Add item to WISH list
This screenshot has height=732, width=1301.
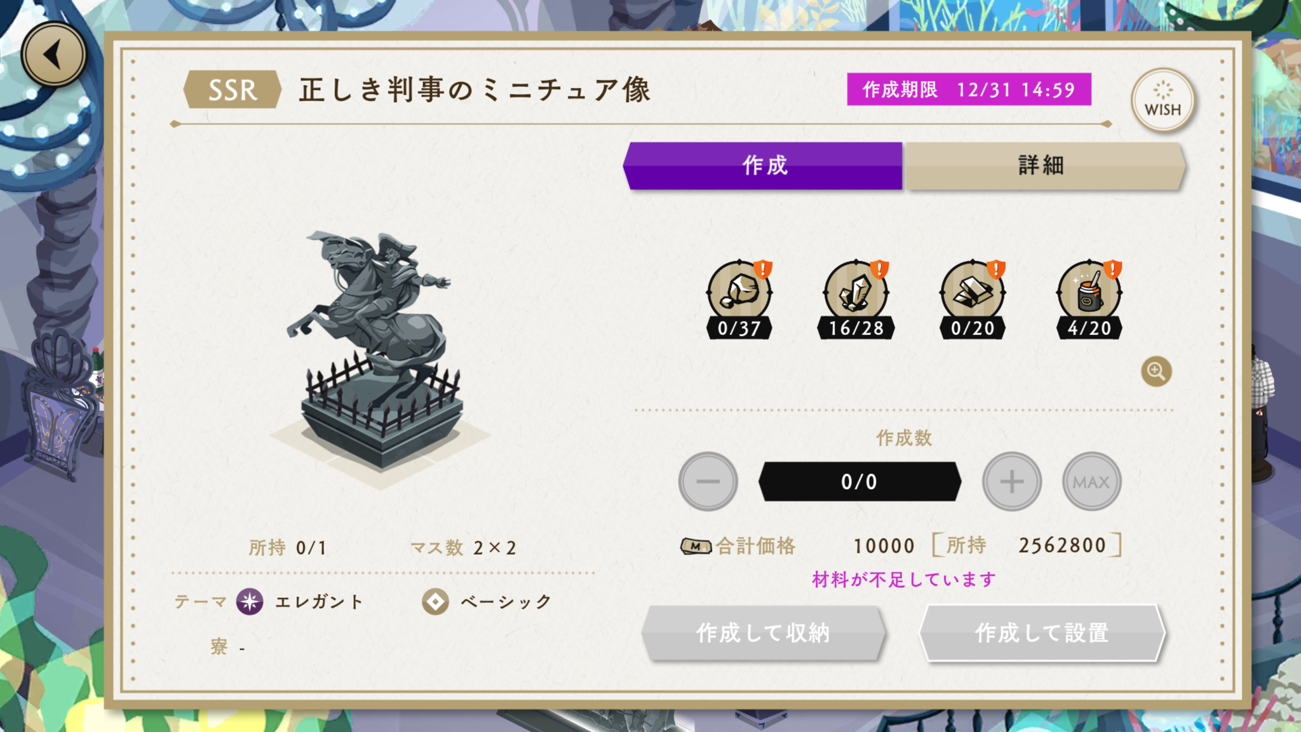click(1163, 100)
